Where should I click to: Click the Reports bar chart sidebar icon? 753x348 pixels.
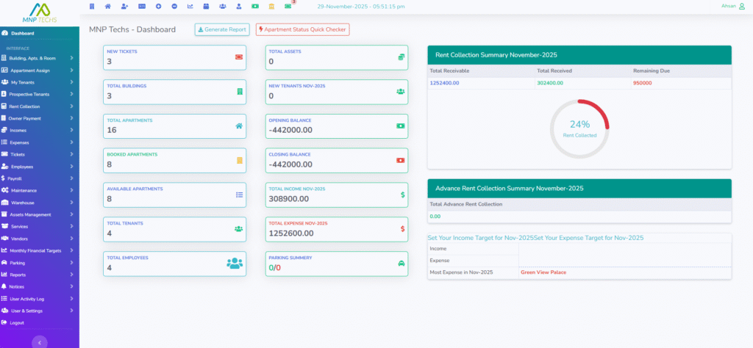point(4,275)
